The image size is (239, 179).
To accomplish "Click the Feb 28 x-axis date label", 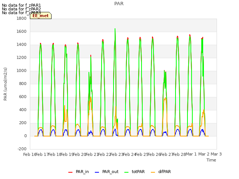I will (179, 154).
